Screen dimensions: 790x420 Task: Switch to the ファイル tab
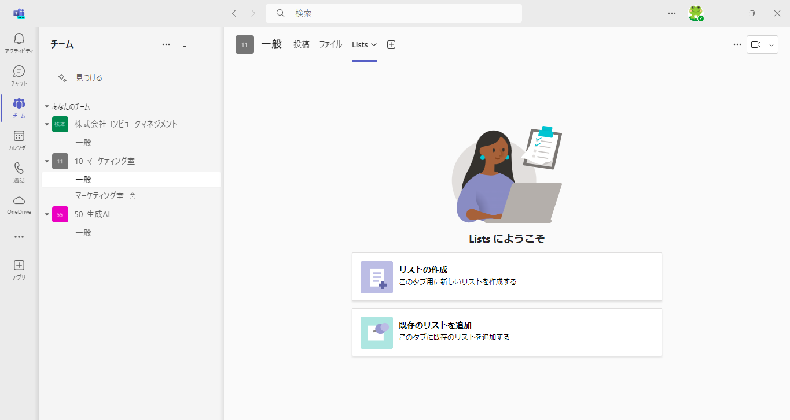(330, 44)
